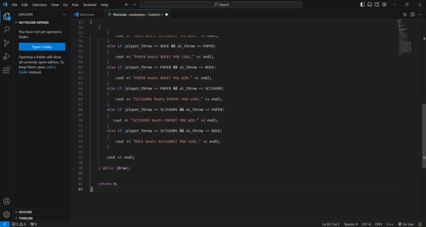Toggle the primary side bar visibility

pyautogui.click(x=362, y=4)
